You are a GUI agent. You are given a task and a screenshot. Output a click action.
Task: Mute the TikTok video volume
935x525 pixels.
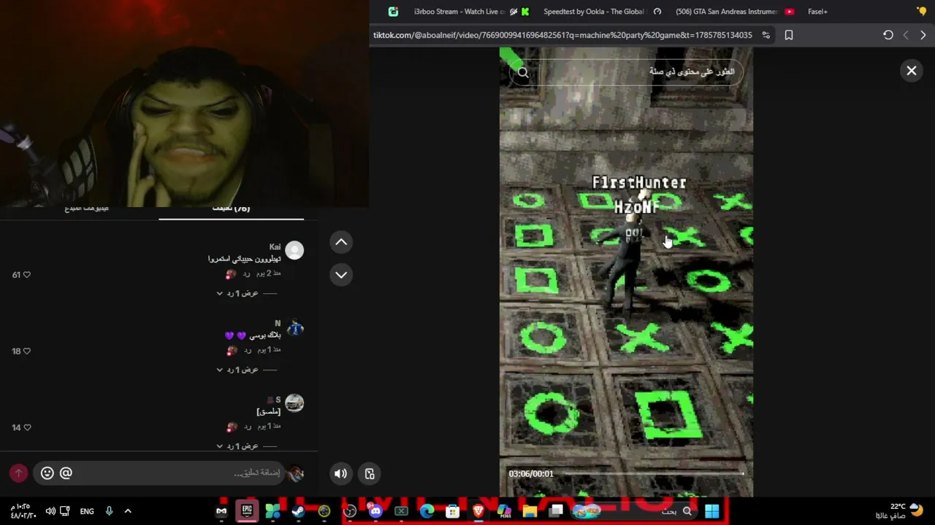point(341,474)
